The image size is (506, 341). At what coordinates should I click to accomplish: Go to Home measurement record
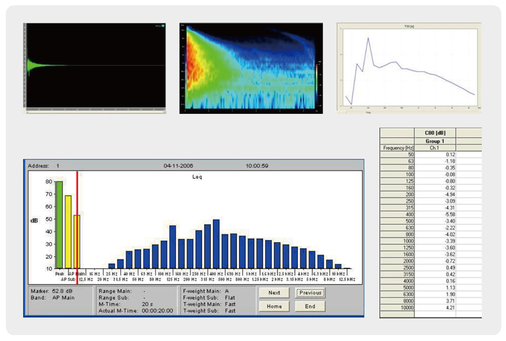click(274, 306)
